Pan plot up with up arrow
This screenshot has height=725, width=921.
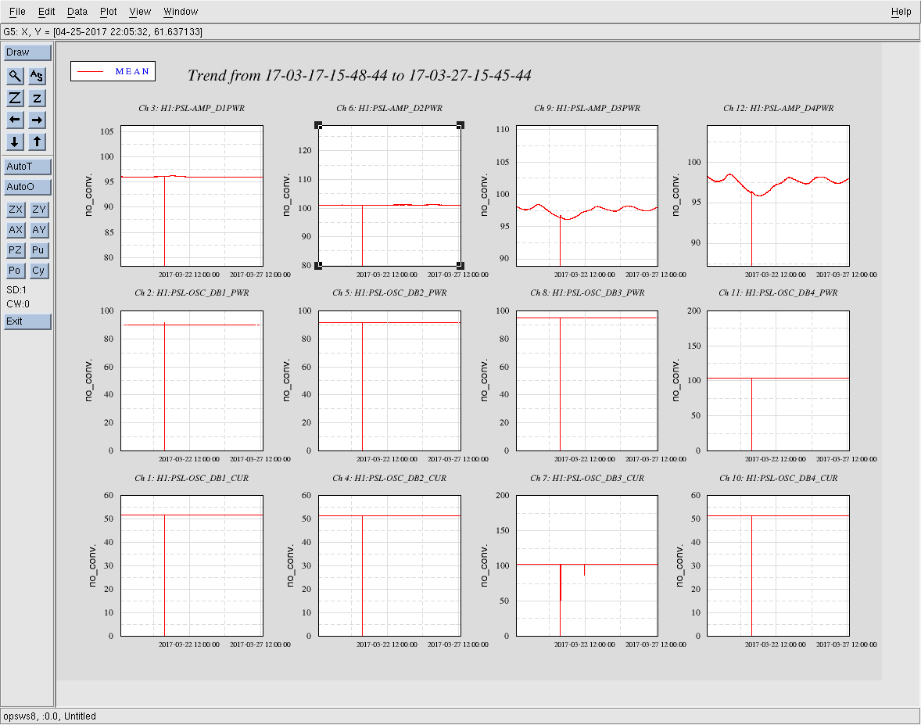point(37,142)
